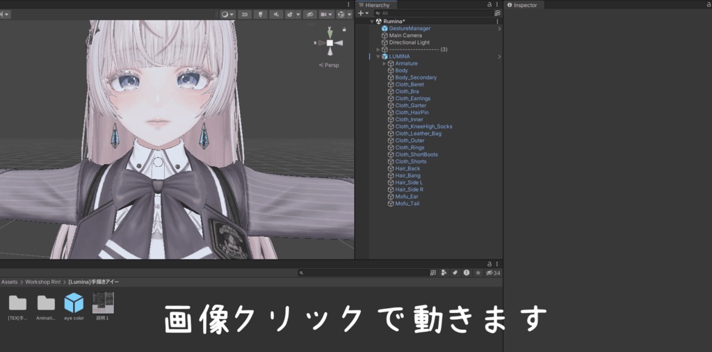Select Hair_Bang object
The image size is (712, 352).
pyautogui.click(x=407, y=175)
